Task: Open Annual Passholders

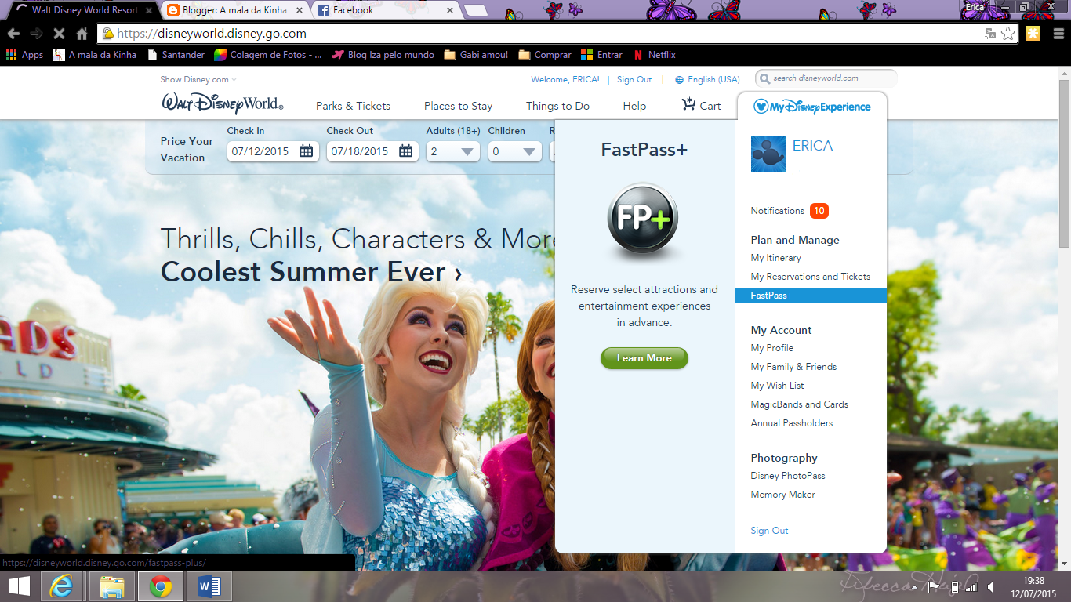Action: (x=791, y=423)
